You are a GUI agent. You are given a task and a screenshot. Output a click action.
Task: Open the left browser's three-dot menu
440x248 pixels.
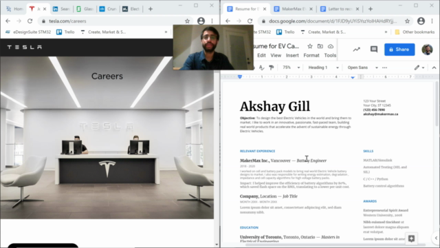(212, 21)
